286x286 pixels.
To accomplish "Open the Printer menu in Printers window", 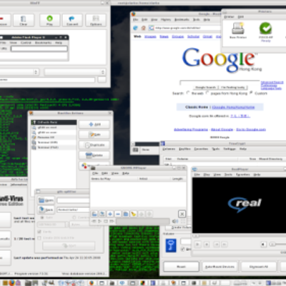I will click(x=229, y=16).
